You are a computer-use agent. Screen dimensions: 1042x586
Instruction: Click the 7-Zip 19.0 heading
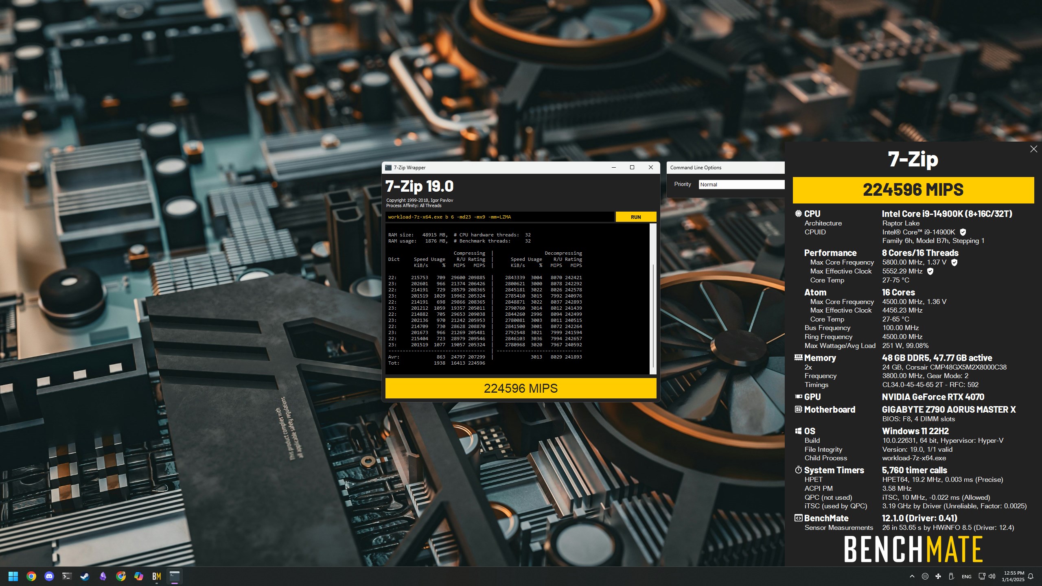[x=419, y=186]
